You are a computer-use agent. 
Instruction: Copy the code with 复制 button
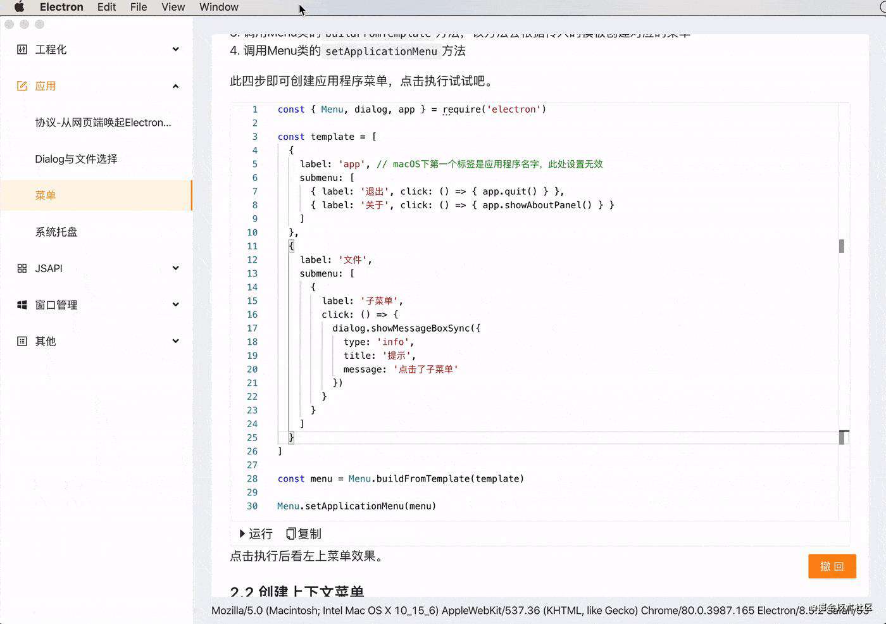point(304,534)
